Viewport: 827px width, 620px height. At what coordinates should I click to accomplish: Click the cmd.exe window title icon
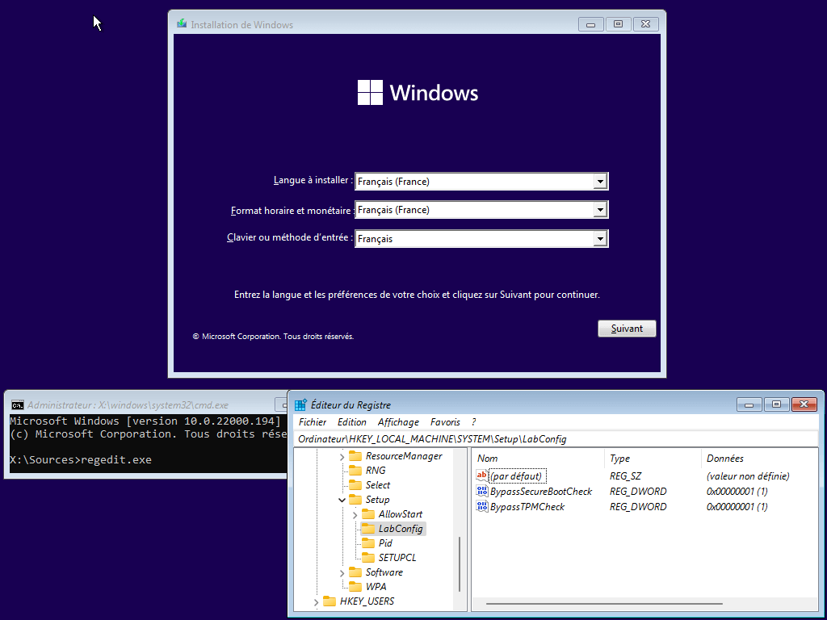[x=18, y=405]
